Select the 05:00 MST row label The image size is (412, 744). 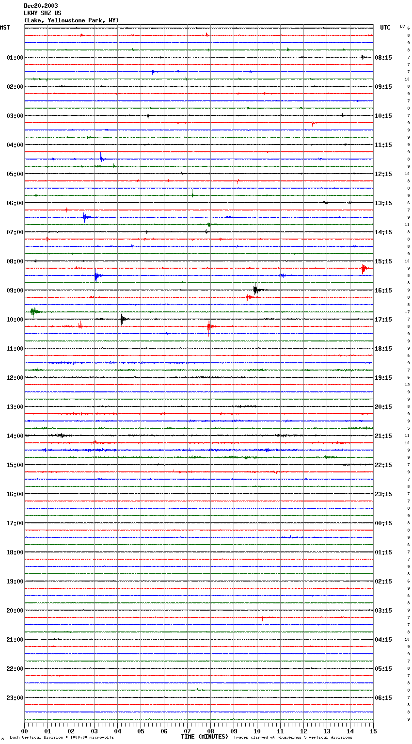tap(15, 174)
